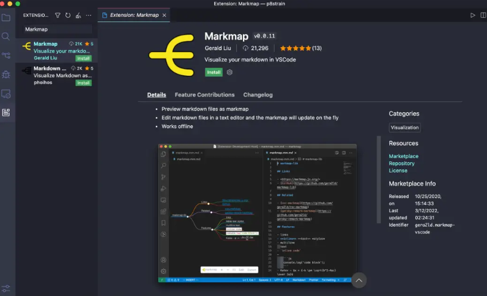
Task: Click 'Visualize your markdown in VSCode' description
Action: (250, 60)
